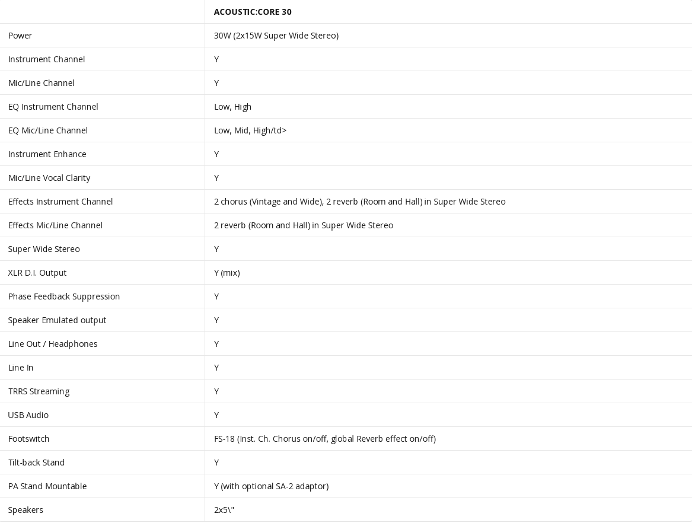Select the EQ Mic/Line Channel label

coord(47,130)
